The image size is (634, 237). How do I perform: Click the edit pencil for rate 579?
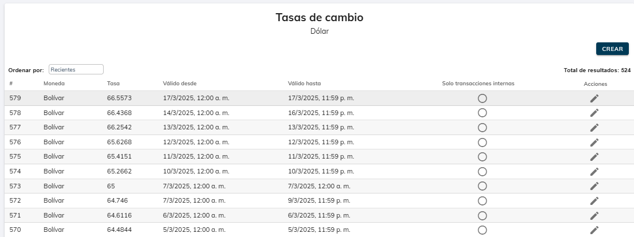tap(594, 98)
